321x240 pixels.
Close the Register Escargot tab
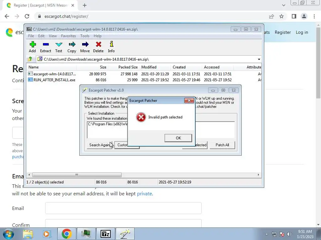pos(73,5)
